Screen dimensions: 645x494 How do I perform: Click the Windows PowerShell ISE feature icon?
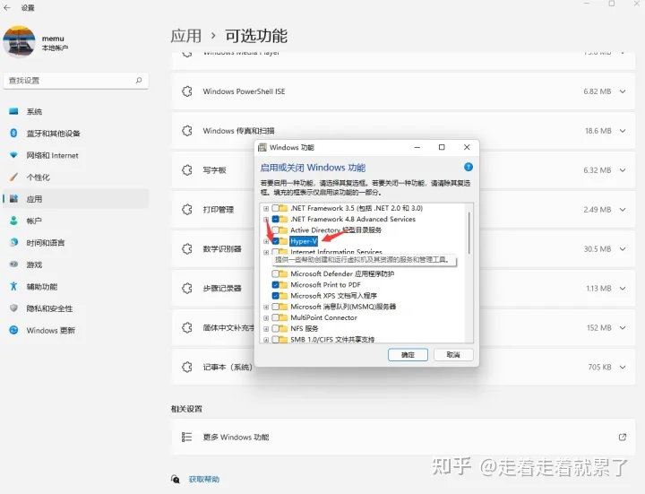tap(187, 91)
